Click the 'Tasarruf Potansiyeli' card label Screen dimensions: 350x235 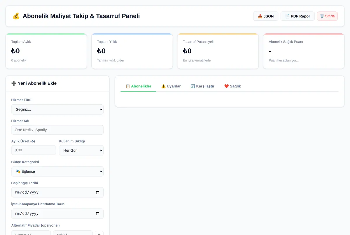click(x=198, y=42)
